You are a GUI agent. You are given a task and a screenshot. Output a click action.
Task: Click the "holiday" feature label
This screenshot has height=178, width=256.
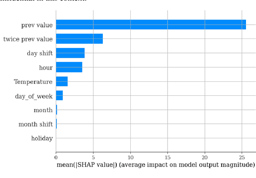click(x=42, y=139)
